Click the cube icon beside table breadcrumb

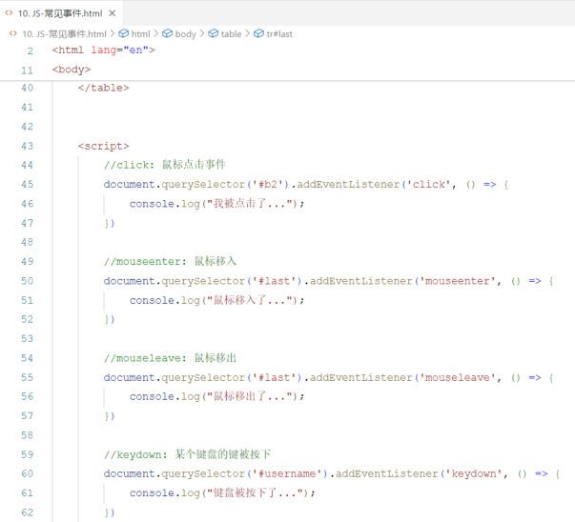pyautogui.click(x=213, y=33)
